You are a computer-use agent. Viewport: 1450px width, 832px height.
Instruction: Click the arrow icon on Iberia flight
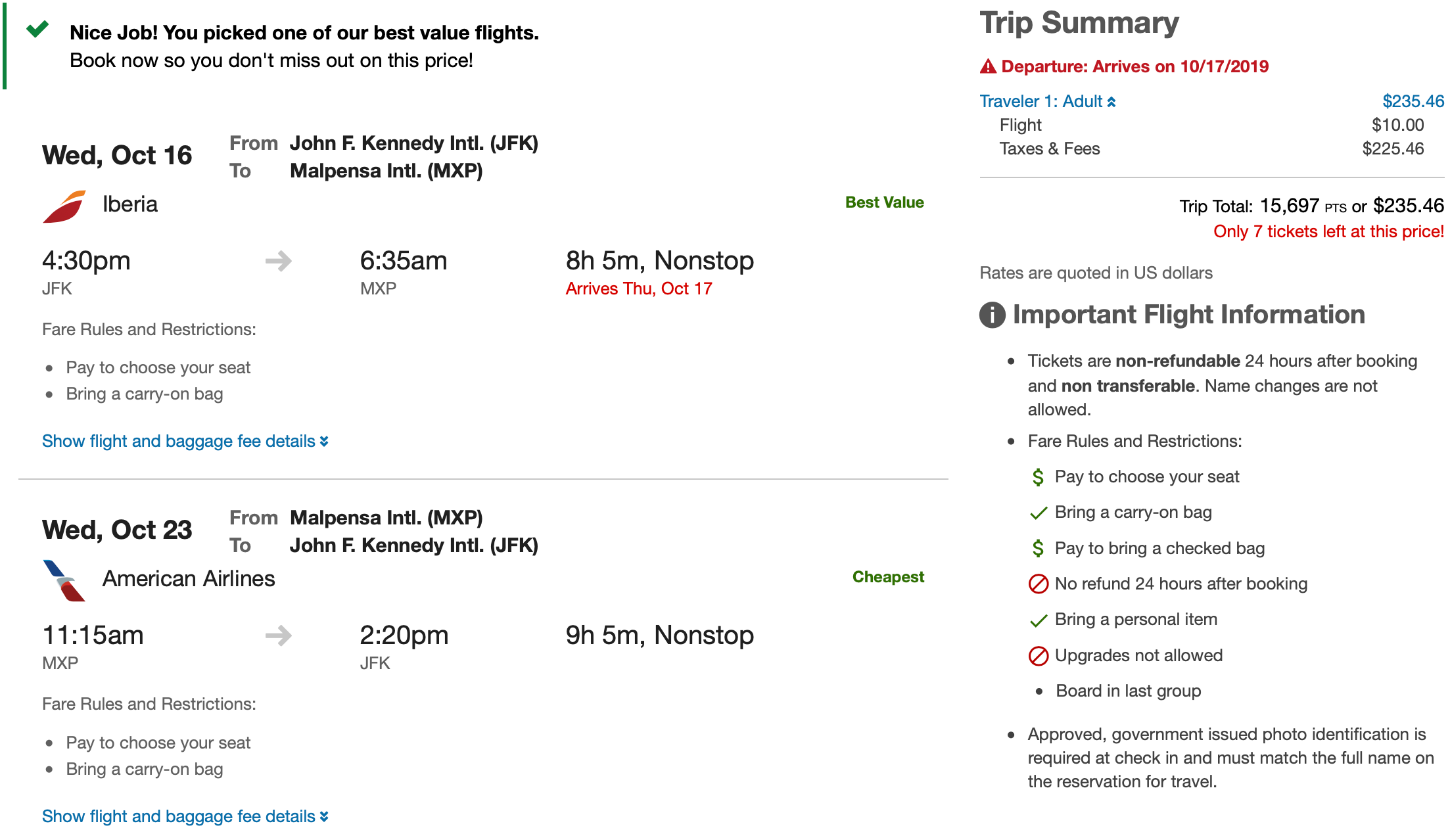pos(279,261)
